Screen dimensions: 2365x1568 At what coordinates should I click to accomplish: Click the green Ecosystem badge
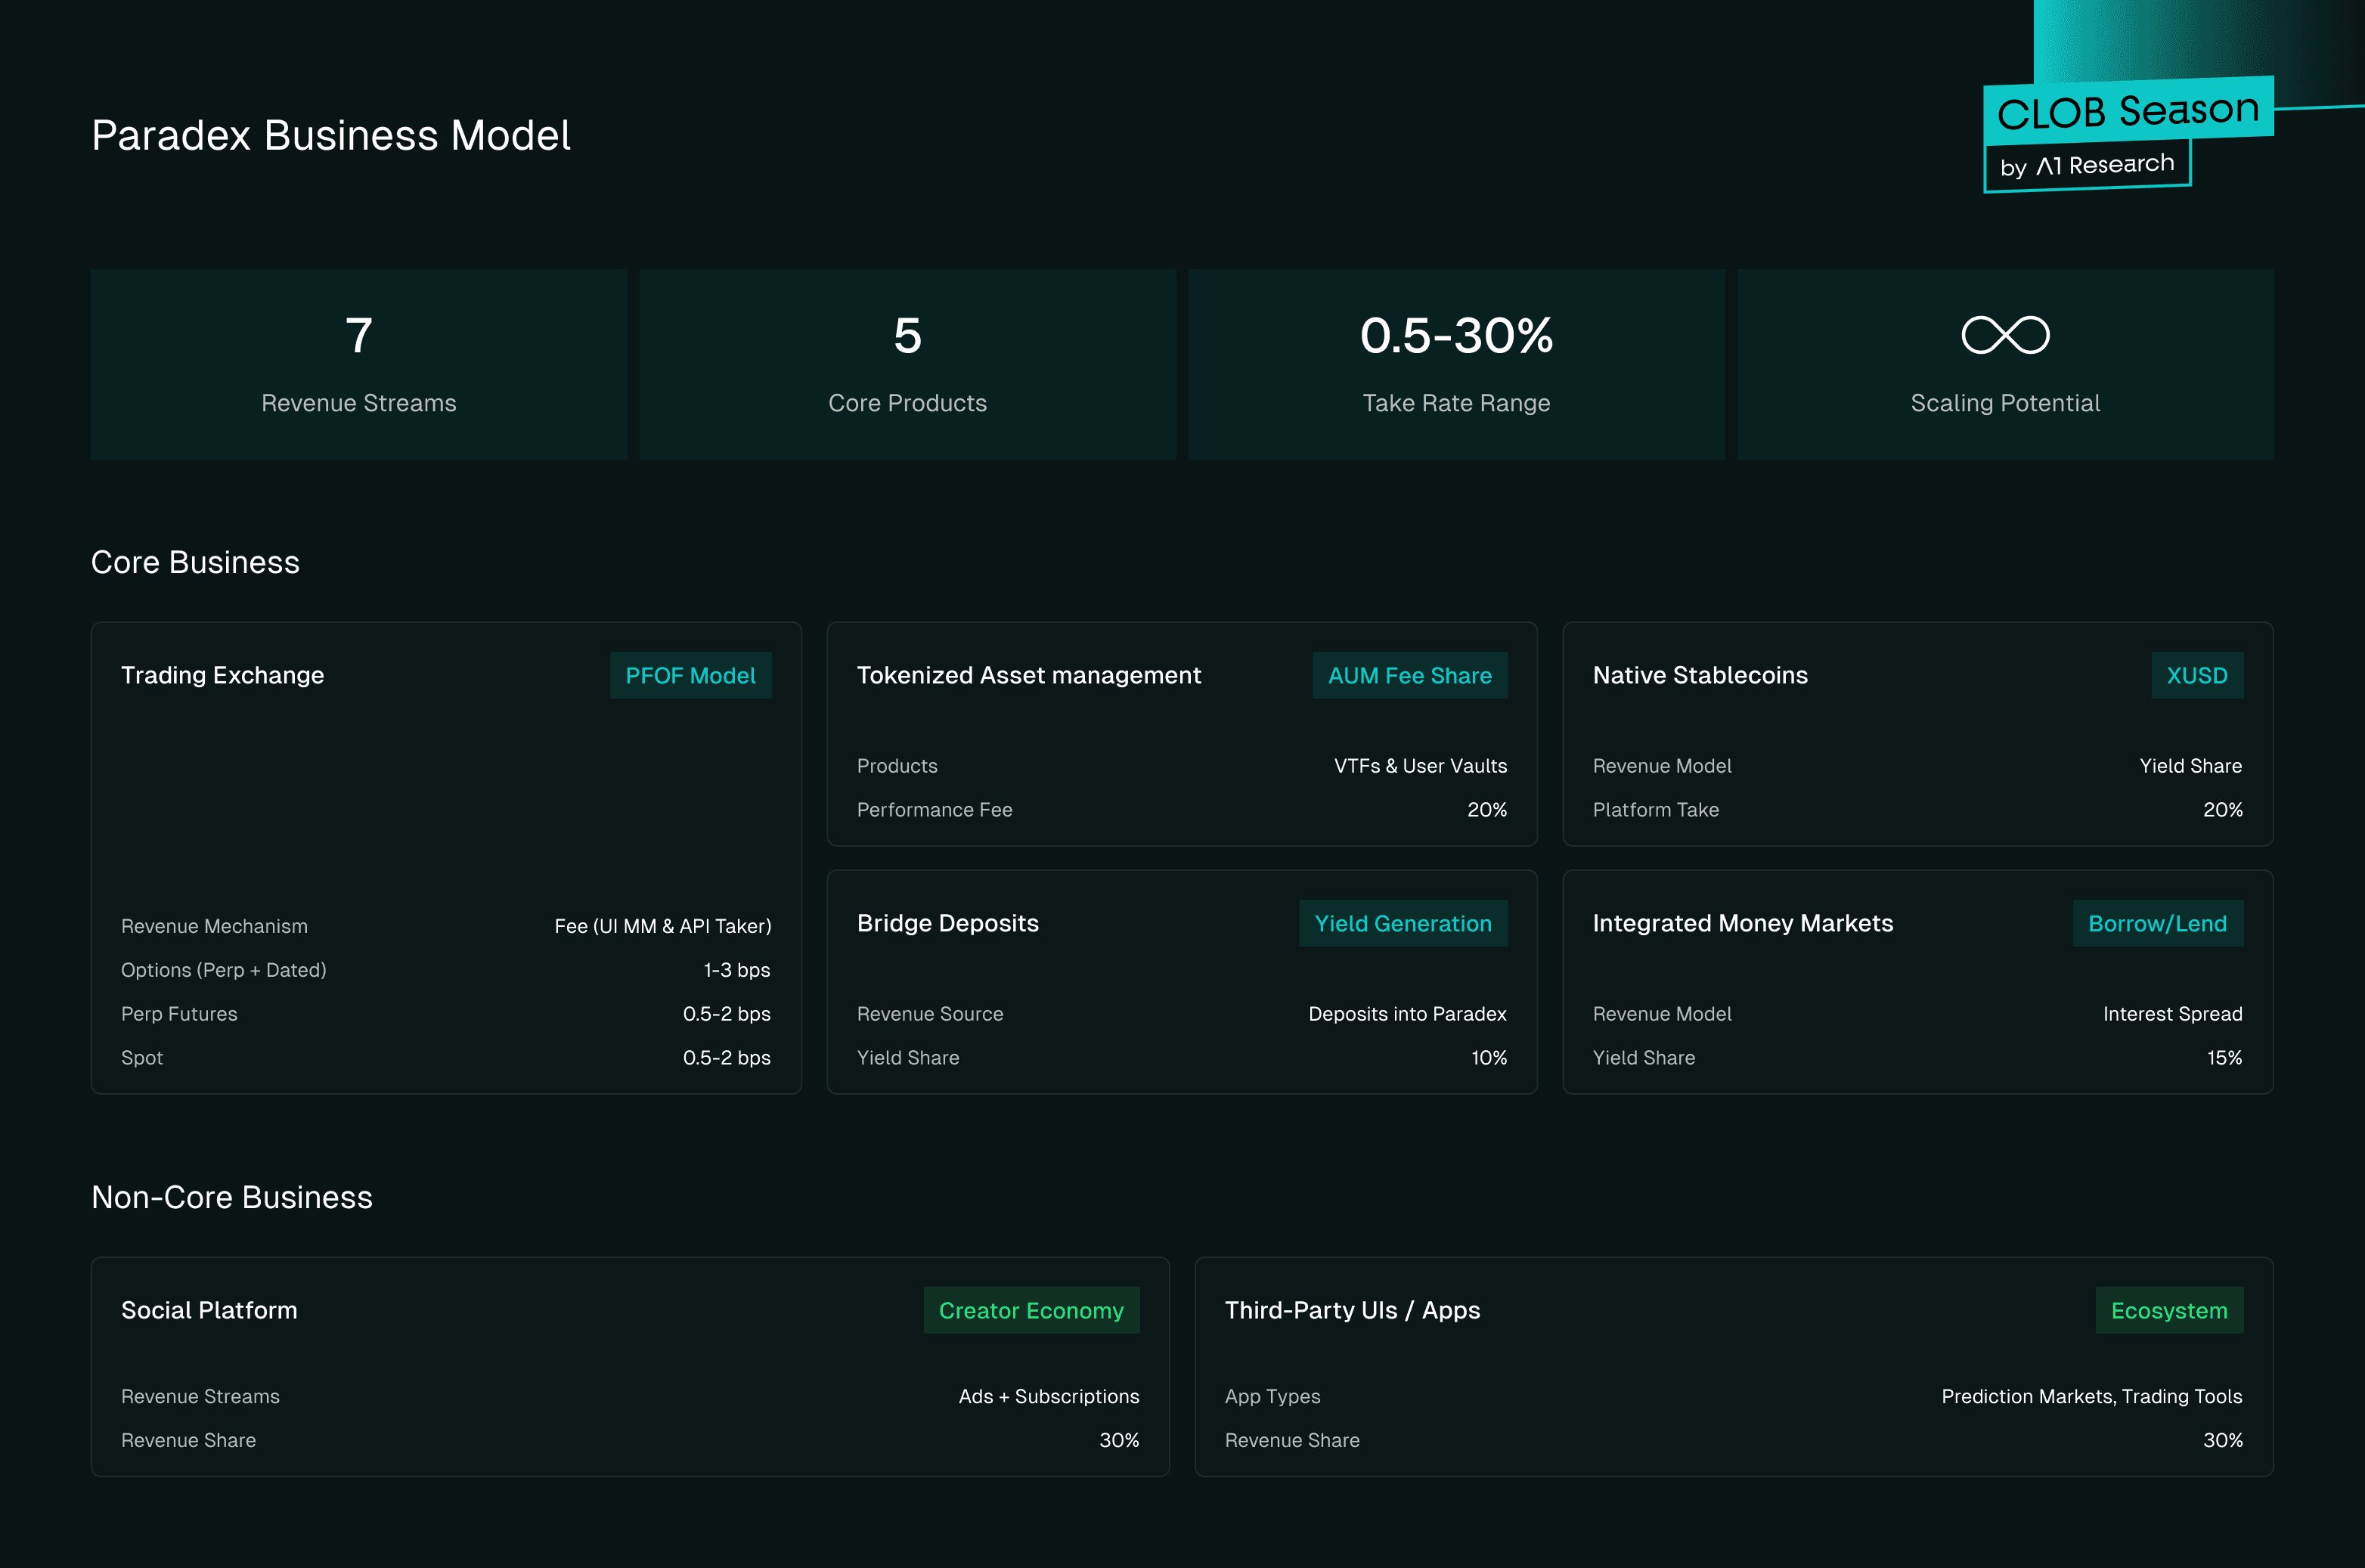[2168, 1311]
